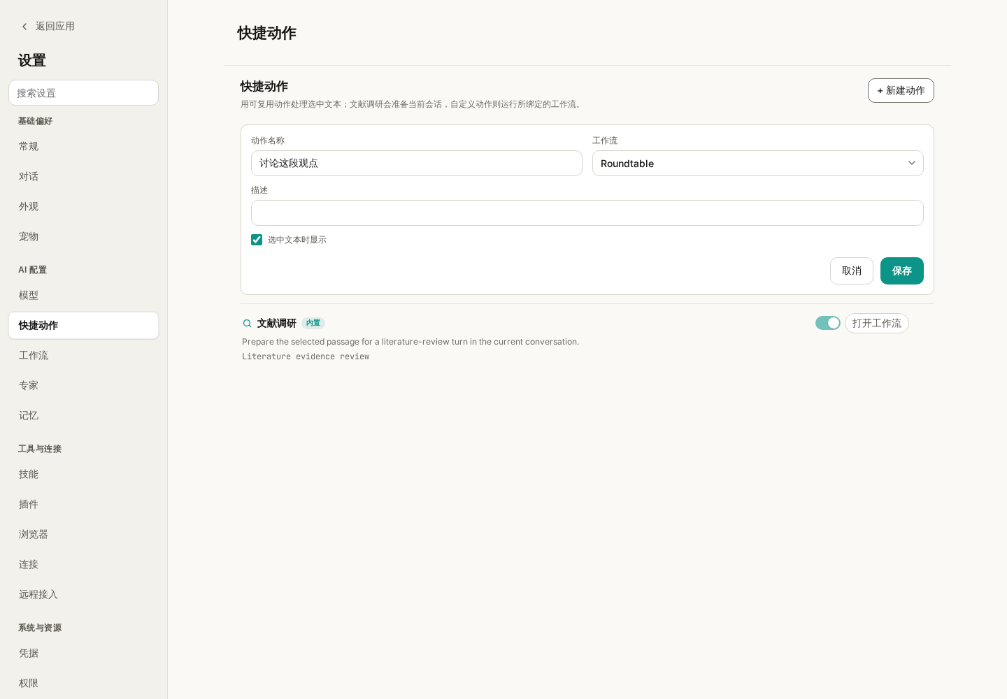Viewport: 1007px width, 699px height.
Task: Select 凭据 under 系统与资源
Action: (x=84, y=654)
